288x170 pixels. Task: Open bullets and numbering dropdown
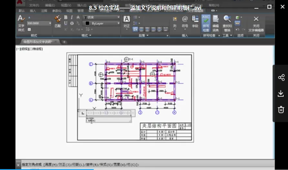137,17
